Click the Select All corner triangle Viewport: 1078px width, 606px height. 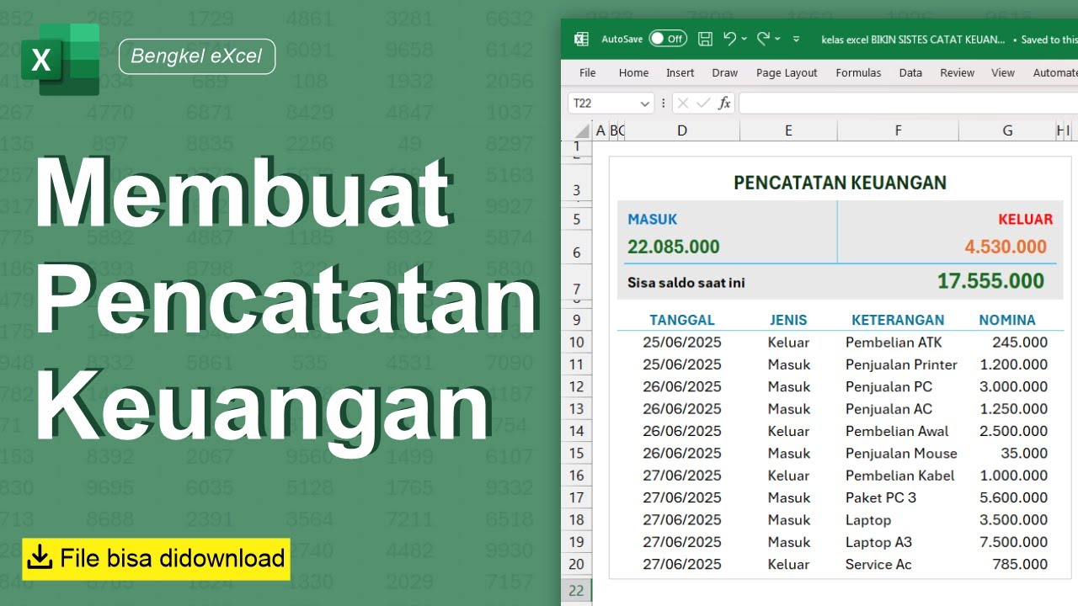pyautogui.click(x=580, y=130)
